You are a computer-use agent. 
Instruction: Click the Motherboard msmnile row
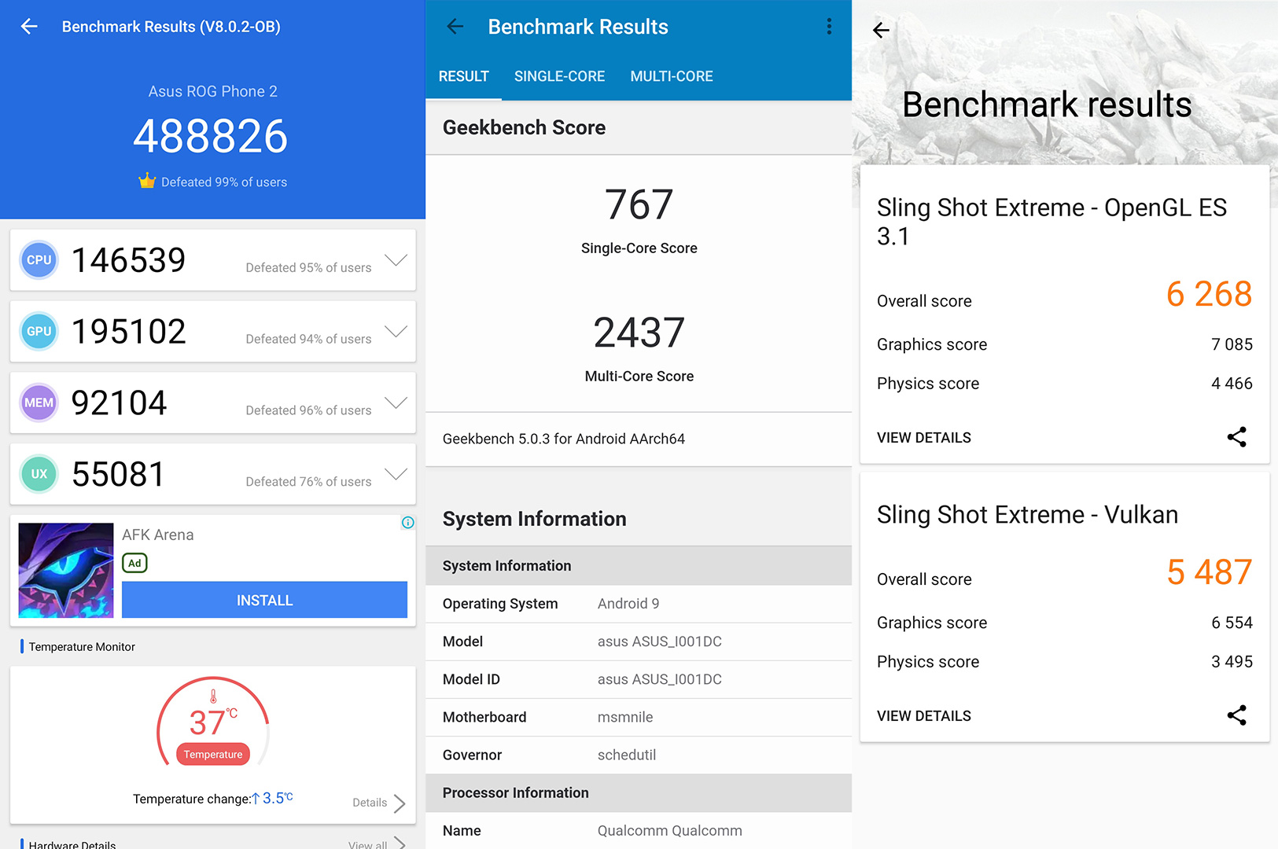(639, 717)
